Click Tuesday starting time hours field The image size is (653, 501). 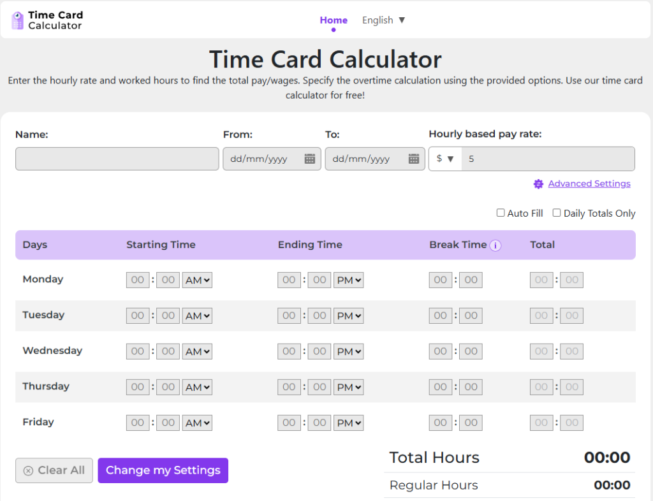pyautogui.click(x=138, y=316)
